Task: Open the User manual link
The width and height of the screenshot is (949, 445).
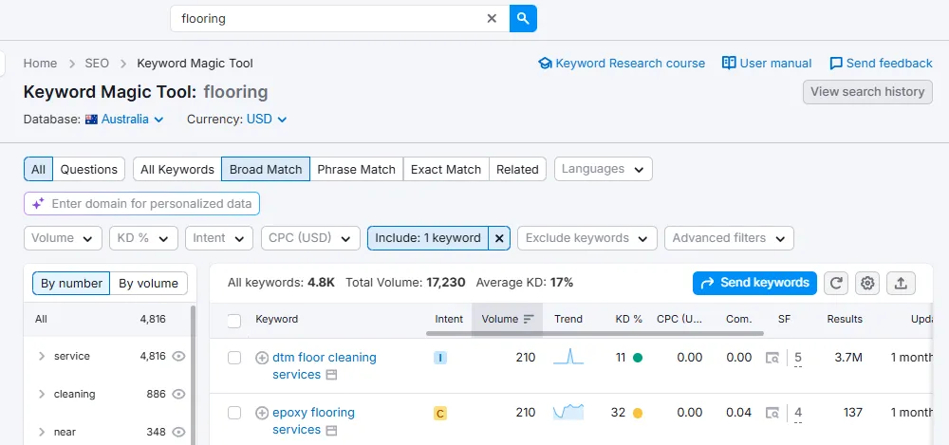Action: coord(767,63)
